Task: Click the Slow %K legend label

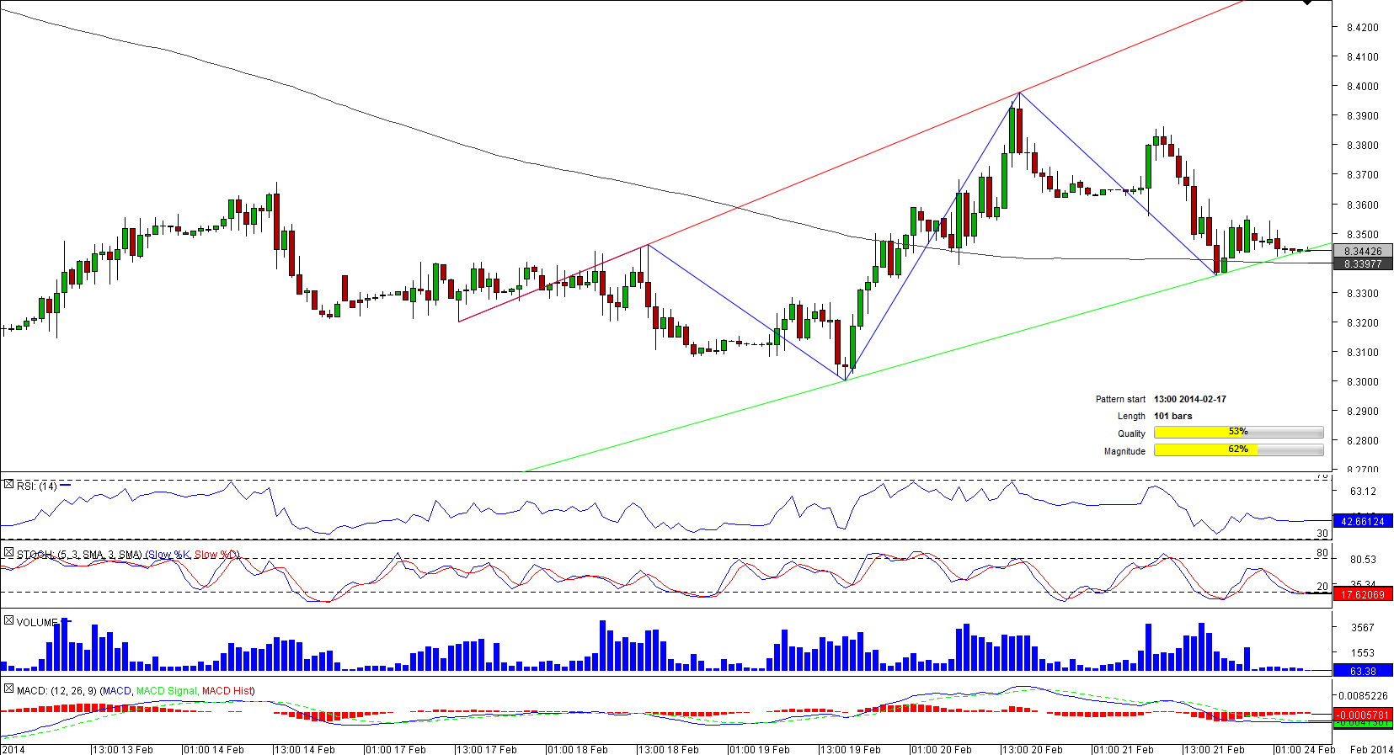Action: [x=168, y=555]
